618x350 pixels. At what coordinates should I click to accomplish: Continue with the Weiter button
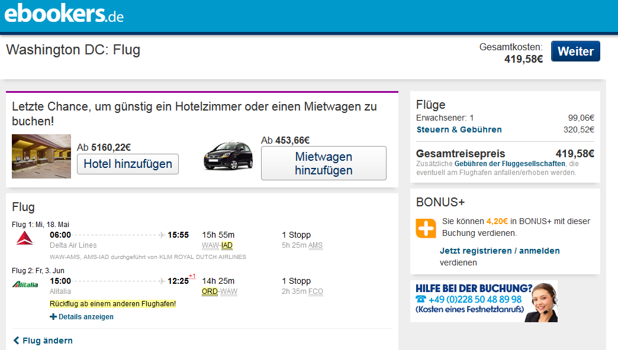click(575, 51)
